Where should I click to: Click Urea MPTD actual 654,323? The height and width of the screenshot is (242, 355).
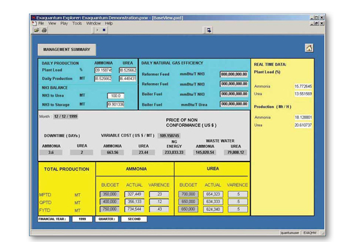click(213, 194)
